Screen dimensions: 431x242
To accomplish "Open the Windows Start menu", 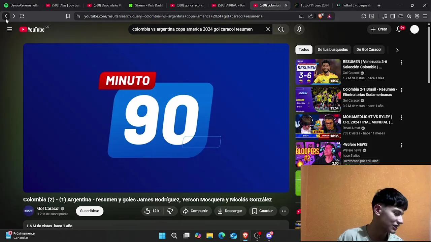I will click(x=162, y=236).
